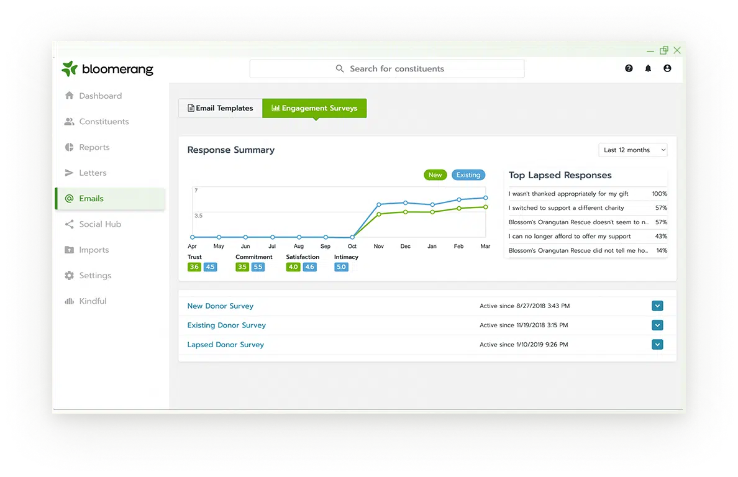Click the Commitment green 3.5 score badge
The image size is (738, 477).
tap(242, 266)
